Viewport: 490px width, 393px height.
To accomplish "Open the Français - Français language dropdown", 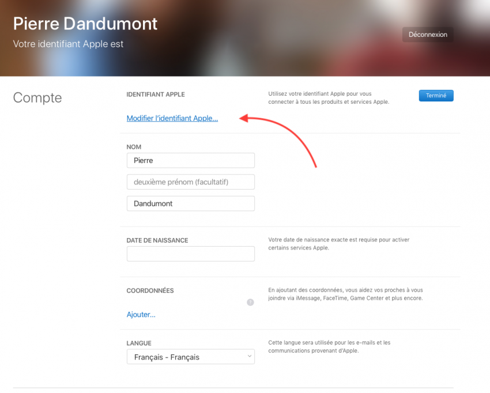I will point(191,357).
